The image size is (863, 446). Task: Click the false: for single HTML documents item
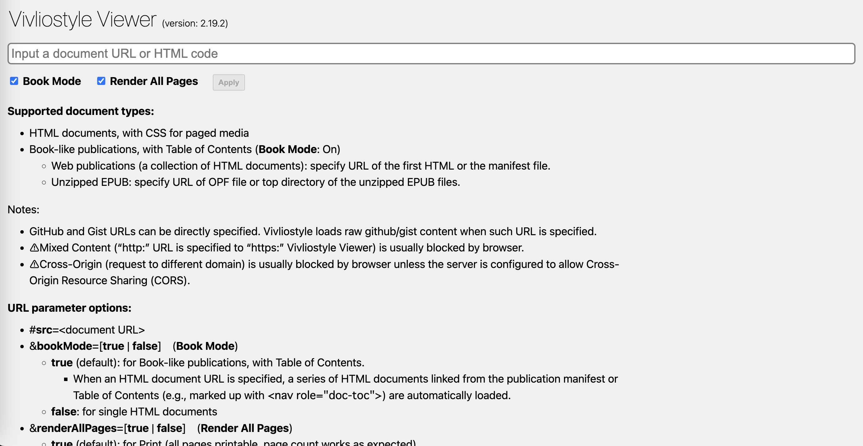[134, 412]
